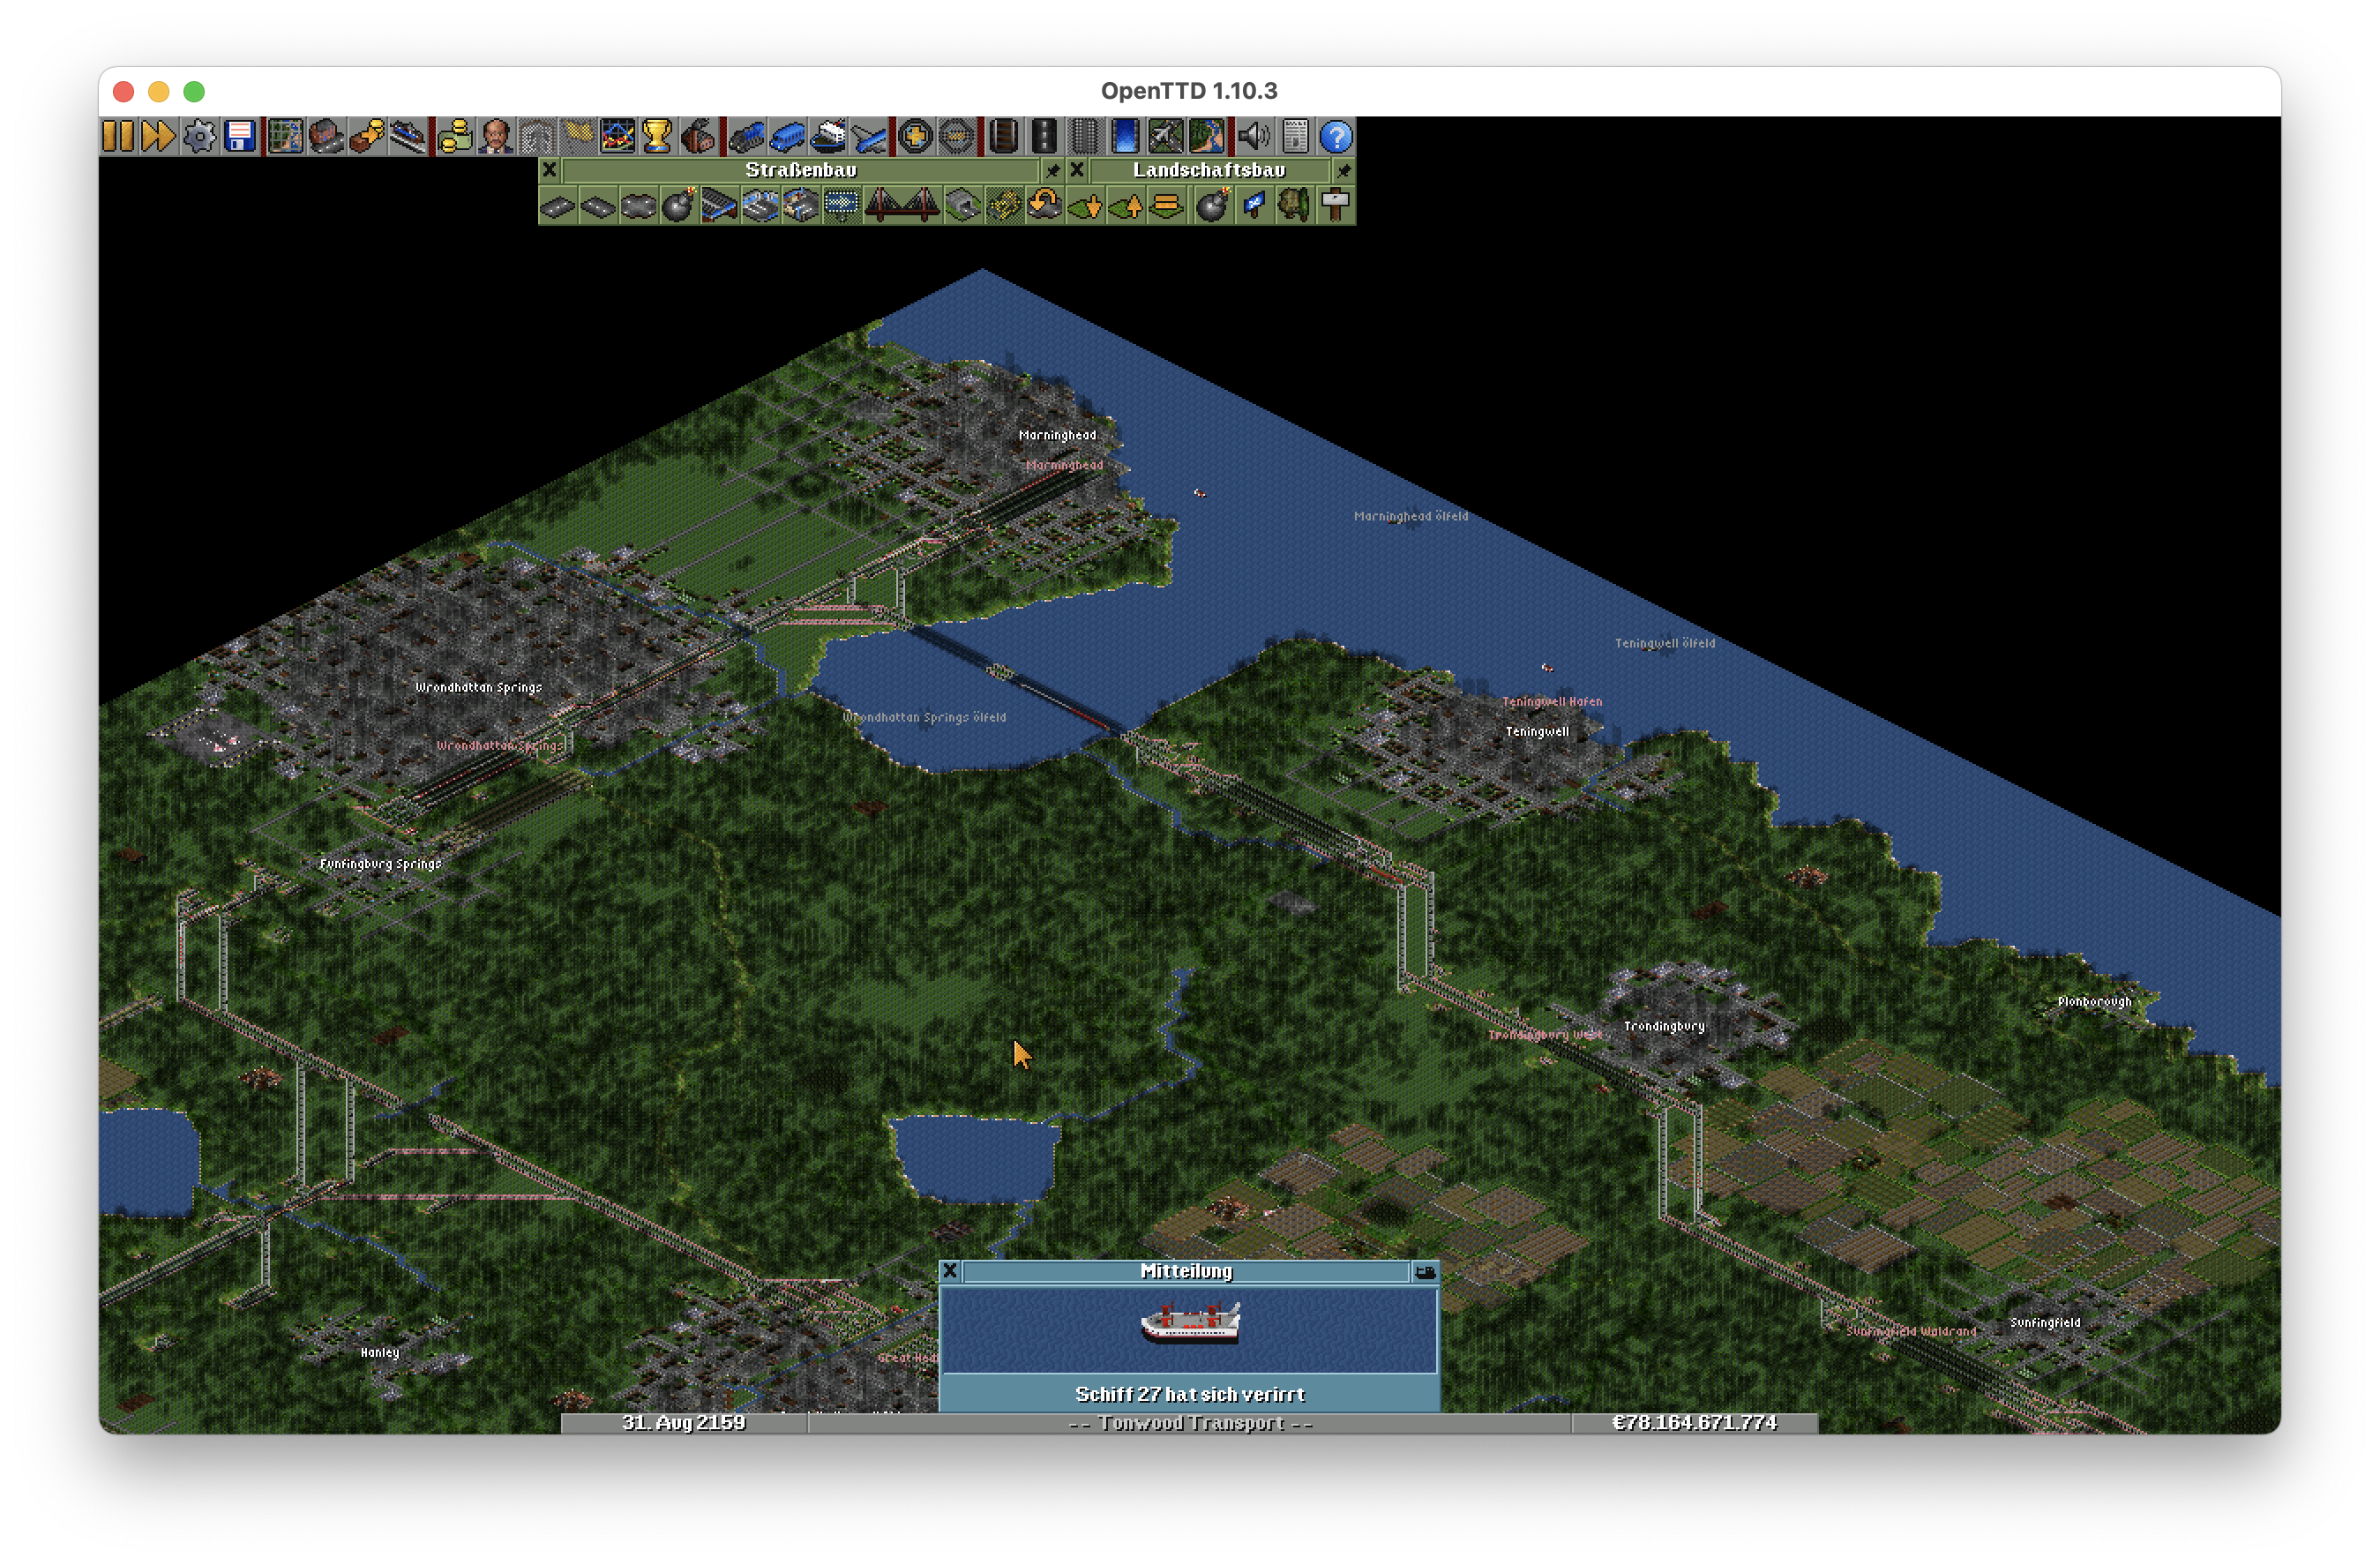Select the raise land tool
The height and width of the screenshot is (1565, 2380).
point(1127,206)
